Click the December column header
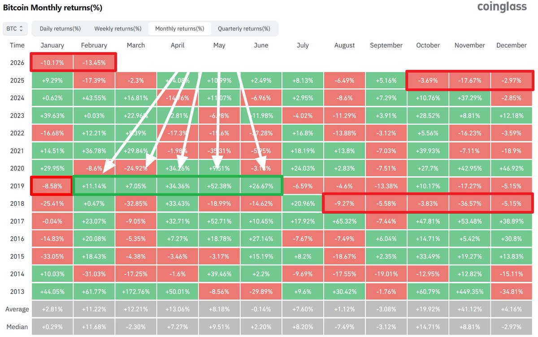Image resolution: width=538 pixels, height=337 pixels. click(x=512, y=45)
